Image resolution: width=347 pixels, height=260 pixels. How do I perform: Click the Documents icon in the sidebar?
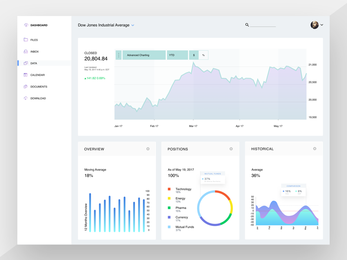point(26,87)
